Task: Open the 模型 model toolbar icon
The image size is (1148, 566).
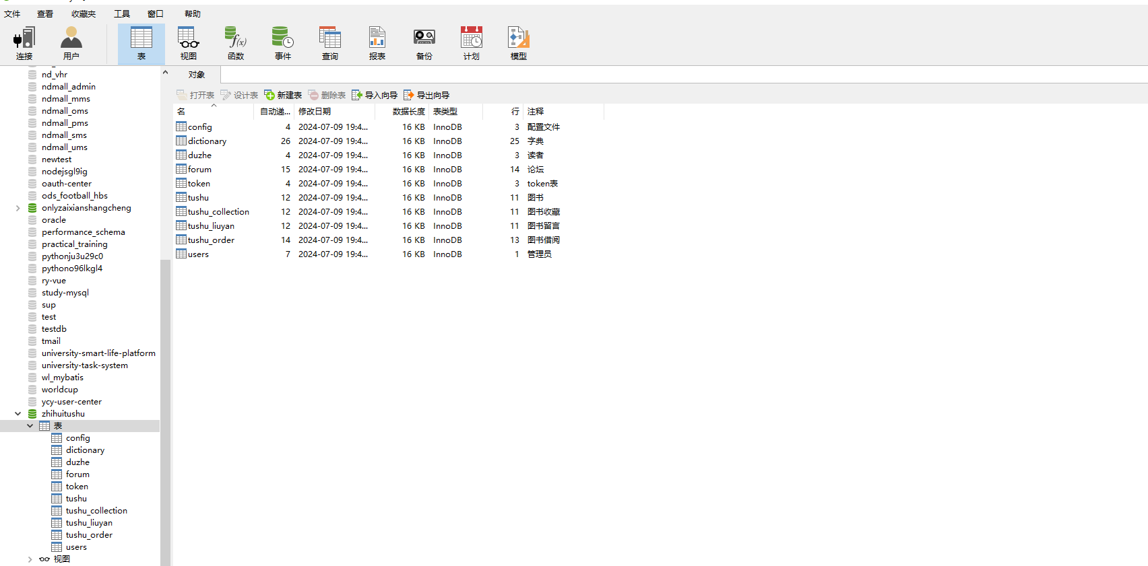Action: coord(519,44)
